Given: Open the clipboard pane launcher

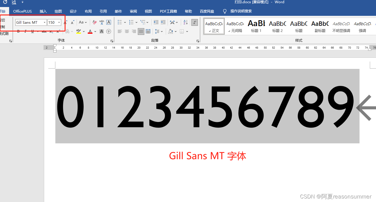Looking at the screenshot, I should click(x=11, y=41).
